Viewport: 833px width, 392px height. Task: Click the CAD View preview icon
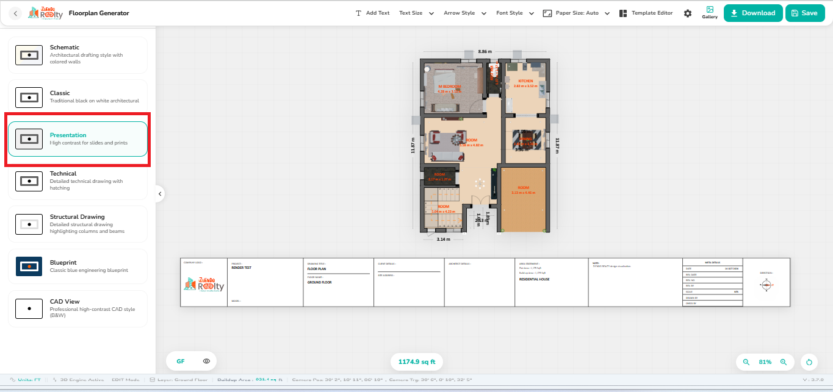click(29, 308)
